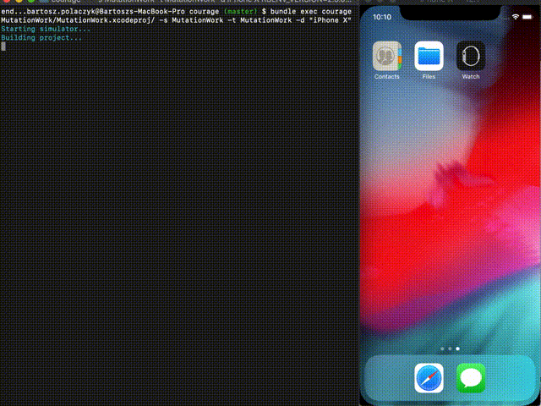Tap the 10:10 clock in the status bar
The width and height of the screenshot is (541, 406).
[382, 17]
